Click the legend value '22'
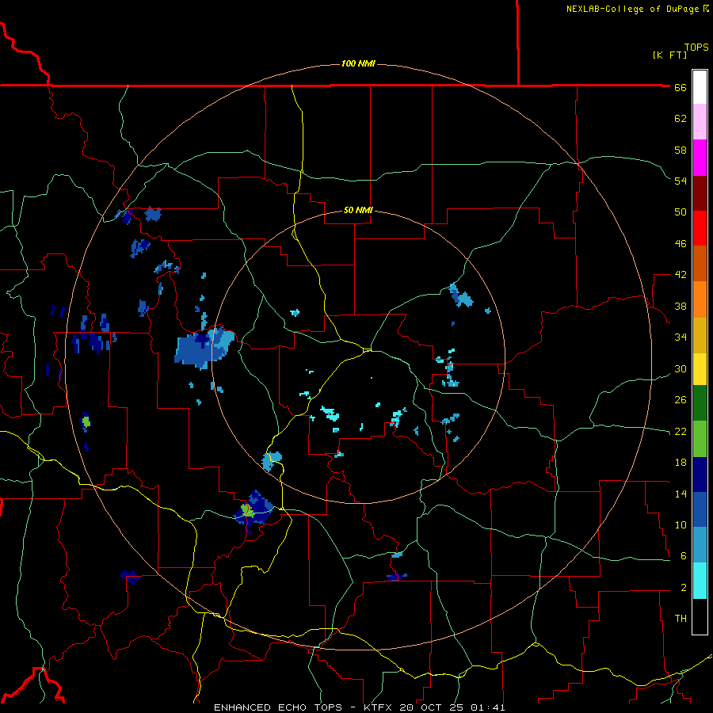 [x=681, y=431]
